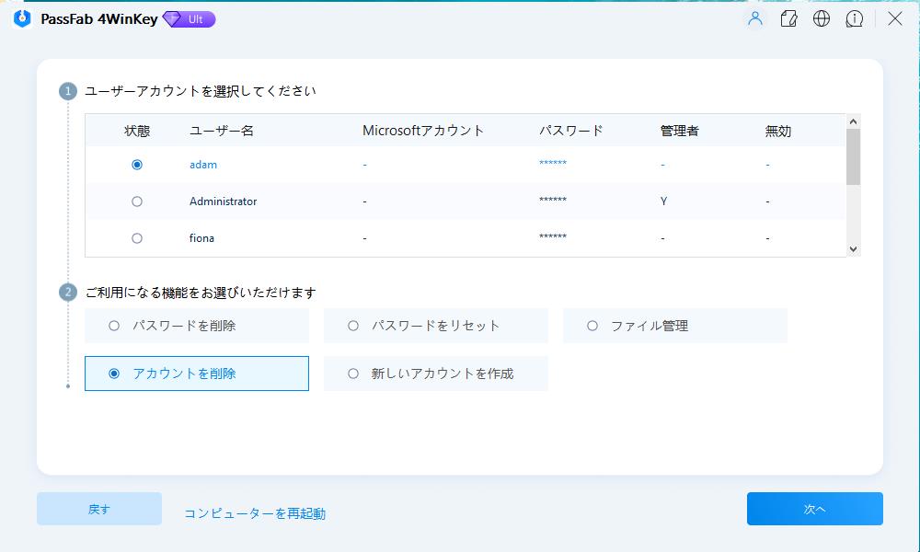Image resolution: width=920 pixels, height=552 pixels.
Task: Choose the アカウントを削除 option
Action: pos(114,374)
